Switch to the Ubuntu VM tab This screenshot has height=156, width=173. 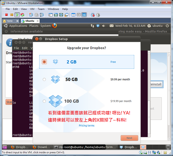[x=30, y=21]
